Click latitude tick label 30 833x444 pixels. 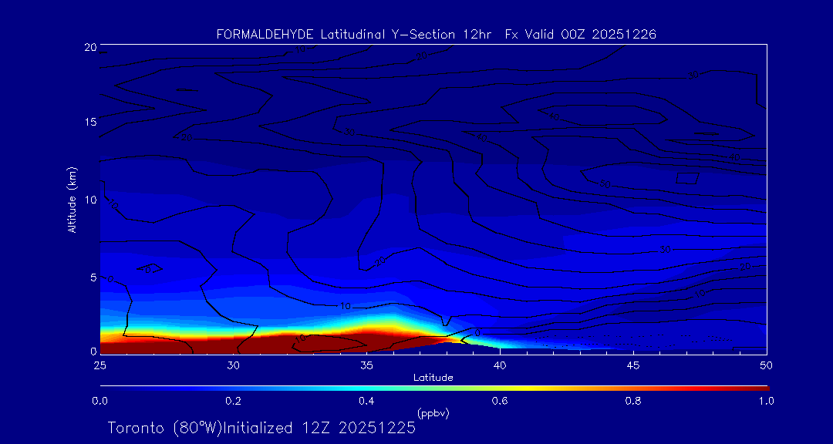233,364
